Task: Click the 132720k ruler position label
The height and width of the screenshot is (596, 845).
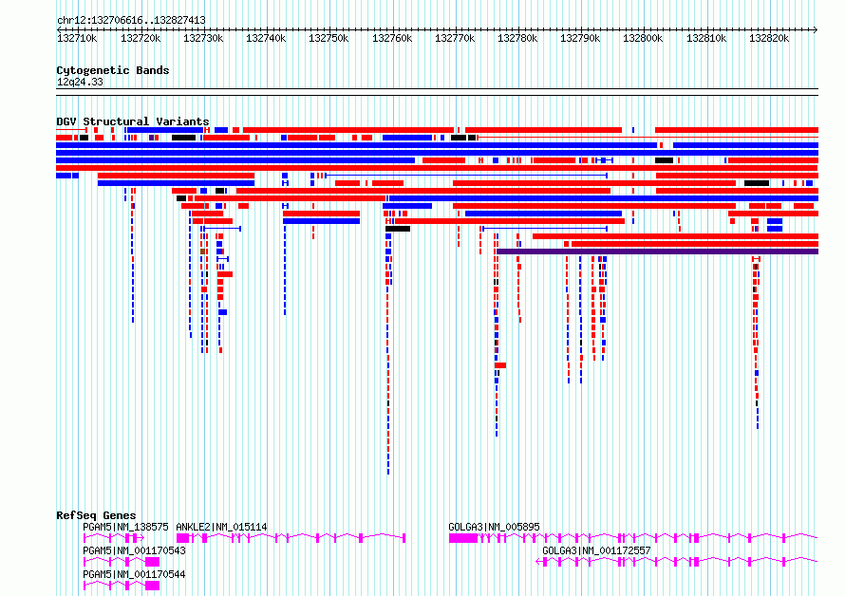Action: coord(141,38)
